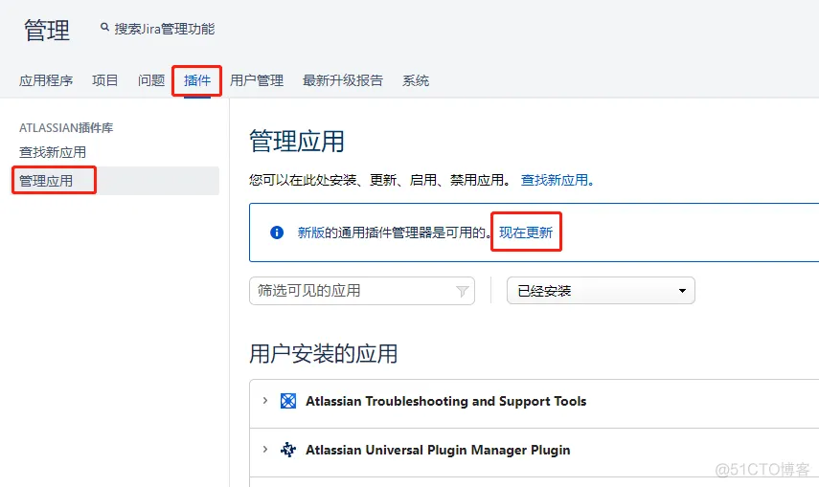This screenshot has width=819, height=487.
Task: Open the 用户管理 tab
Action: [257, 80]
